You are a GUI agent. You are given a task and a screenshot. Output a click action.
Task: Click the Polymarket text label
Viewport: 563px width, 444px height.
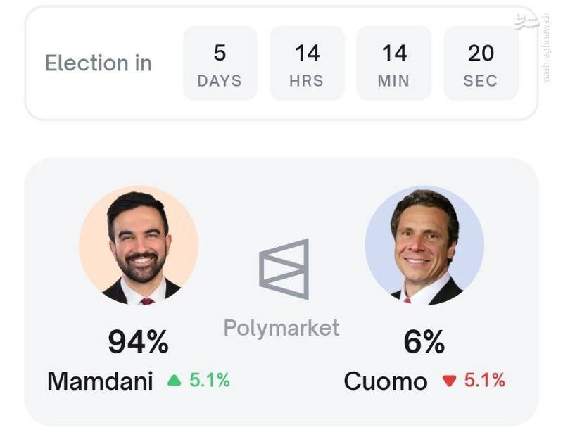coord(281,327)
